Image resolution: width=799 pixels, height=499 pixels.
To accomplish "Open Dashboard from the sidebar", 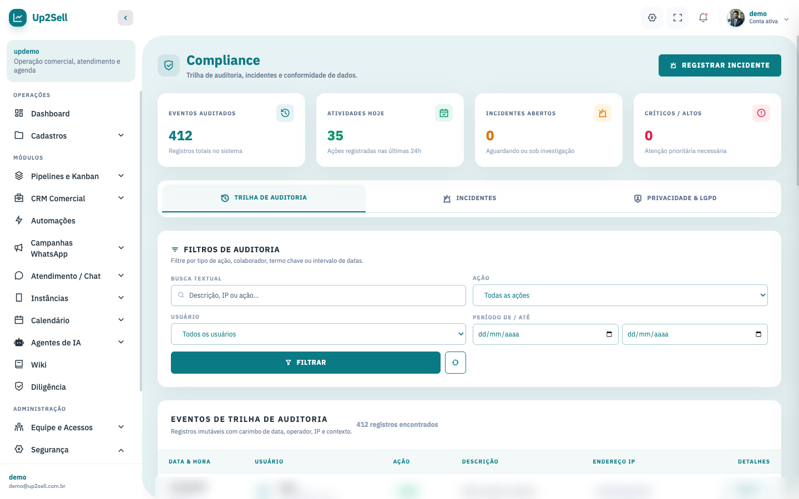I will (x=71, y=114).
